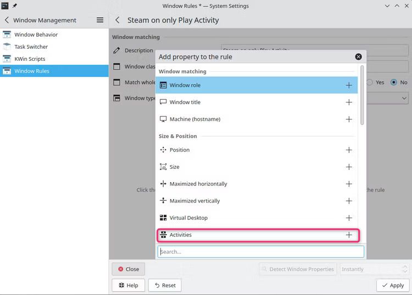This screenshot has height=295, width=412.
Task: Go back from Window Management sidebar
Action: [7, 20]
